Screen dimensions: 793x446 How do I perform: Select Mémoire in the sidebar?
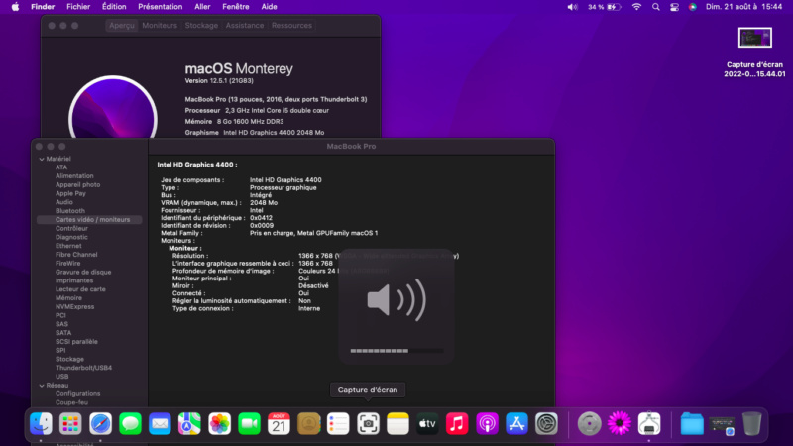(68, 298)
